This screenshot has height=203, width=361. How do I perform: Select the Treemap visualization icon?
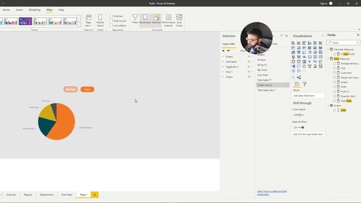point(320,52)
